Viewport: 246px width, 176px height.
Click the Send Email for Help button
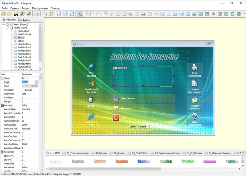tap(91, 87)
